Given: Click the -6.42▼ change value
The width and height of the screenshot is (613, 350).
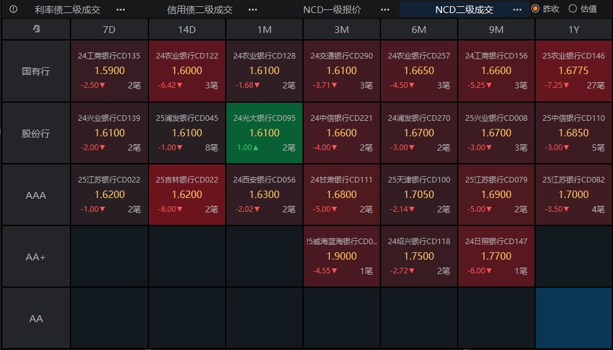Looking at the screenshot, I should click(170, 85).
